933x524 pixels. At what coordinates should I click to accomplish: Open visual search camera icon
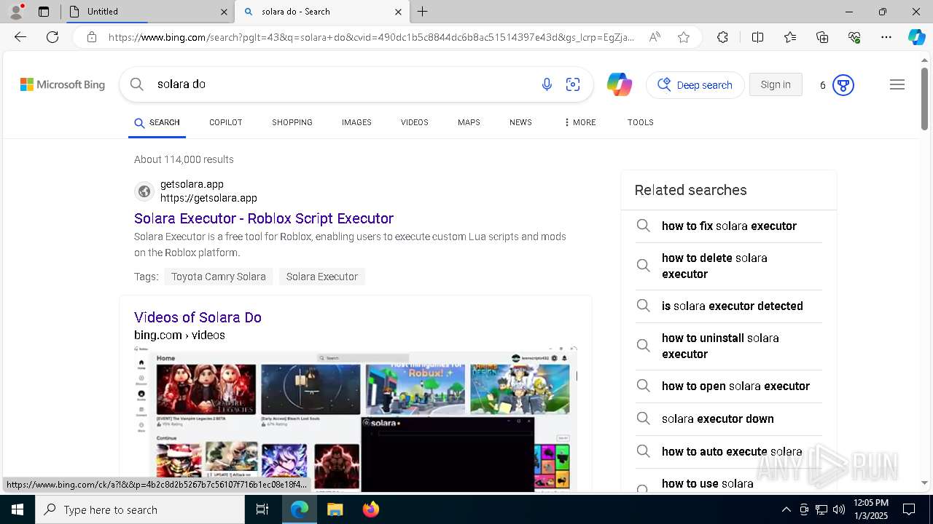(x=573, y=84)
